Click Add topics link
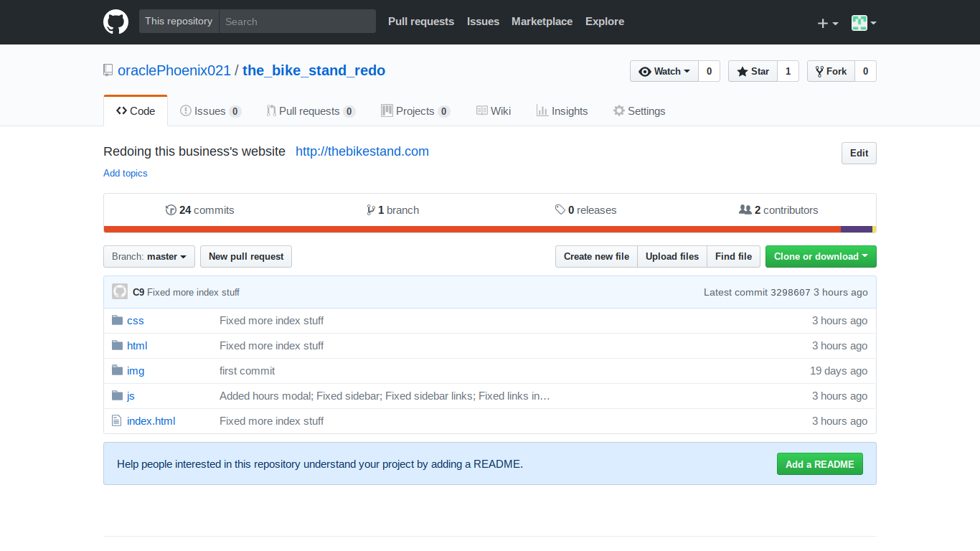The width and height of the screenshot is (980, 551). pos(126,173)
